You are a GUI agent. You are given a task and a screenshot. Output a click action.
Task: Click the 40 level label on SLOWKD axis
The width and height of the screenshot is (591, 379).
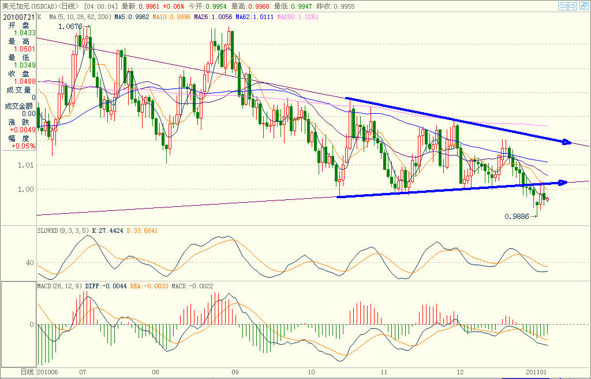[30, 263]
